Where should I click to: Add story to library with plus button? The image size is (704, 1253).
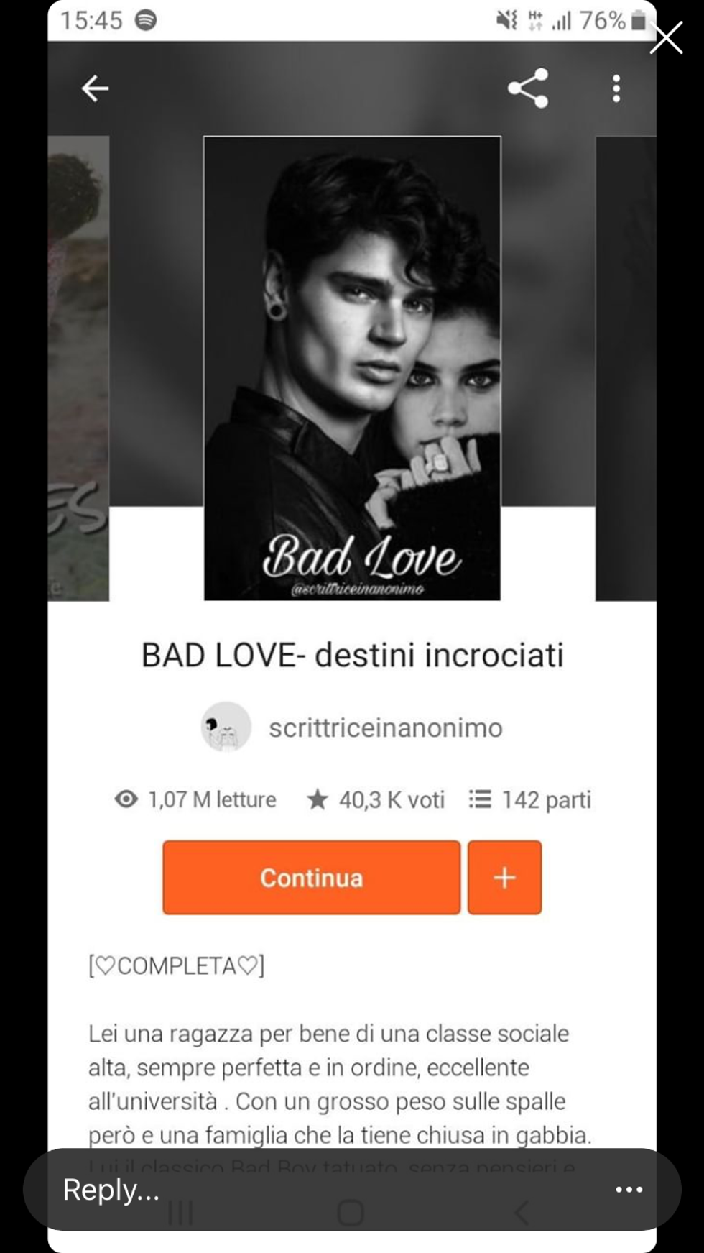point(504,877)
